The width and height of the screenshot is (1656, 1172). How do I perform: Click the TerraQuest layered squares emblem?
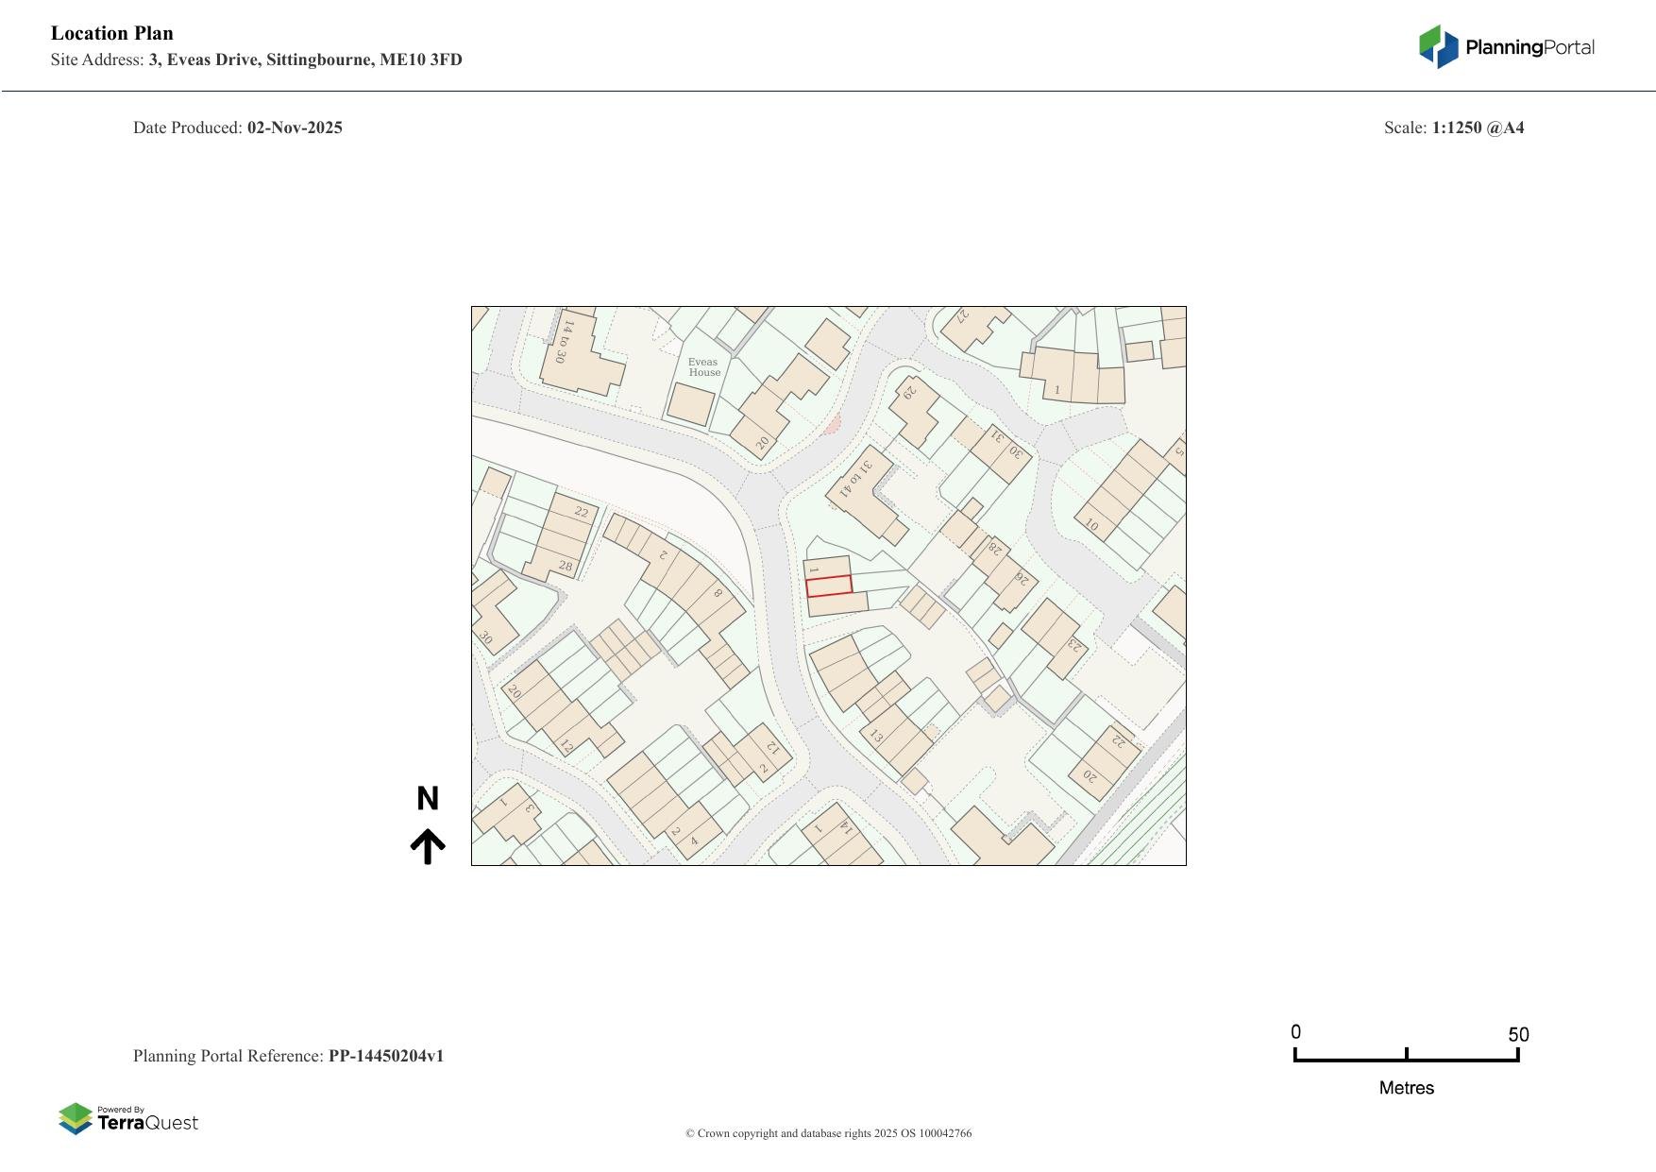[x=76, y=1119]
